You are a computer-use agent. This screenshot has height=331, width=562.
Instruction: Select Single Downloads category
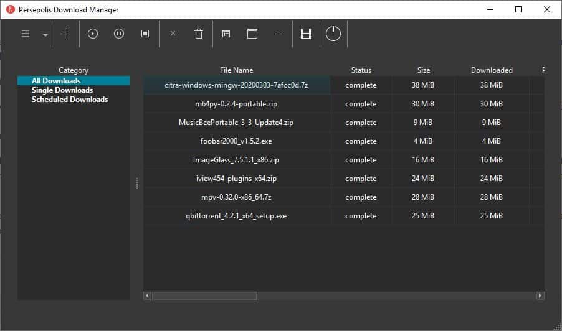(x=74, y=90)
